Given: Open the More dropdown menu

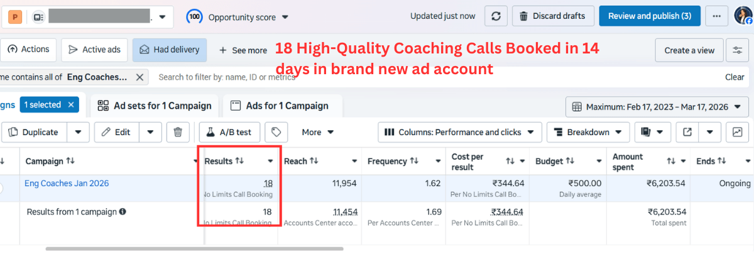Looking at the screenshot, I should (x=318, y=132).
